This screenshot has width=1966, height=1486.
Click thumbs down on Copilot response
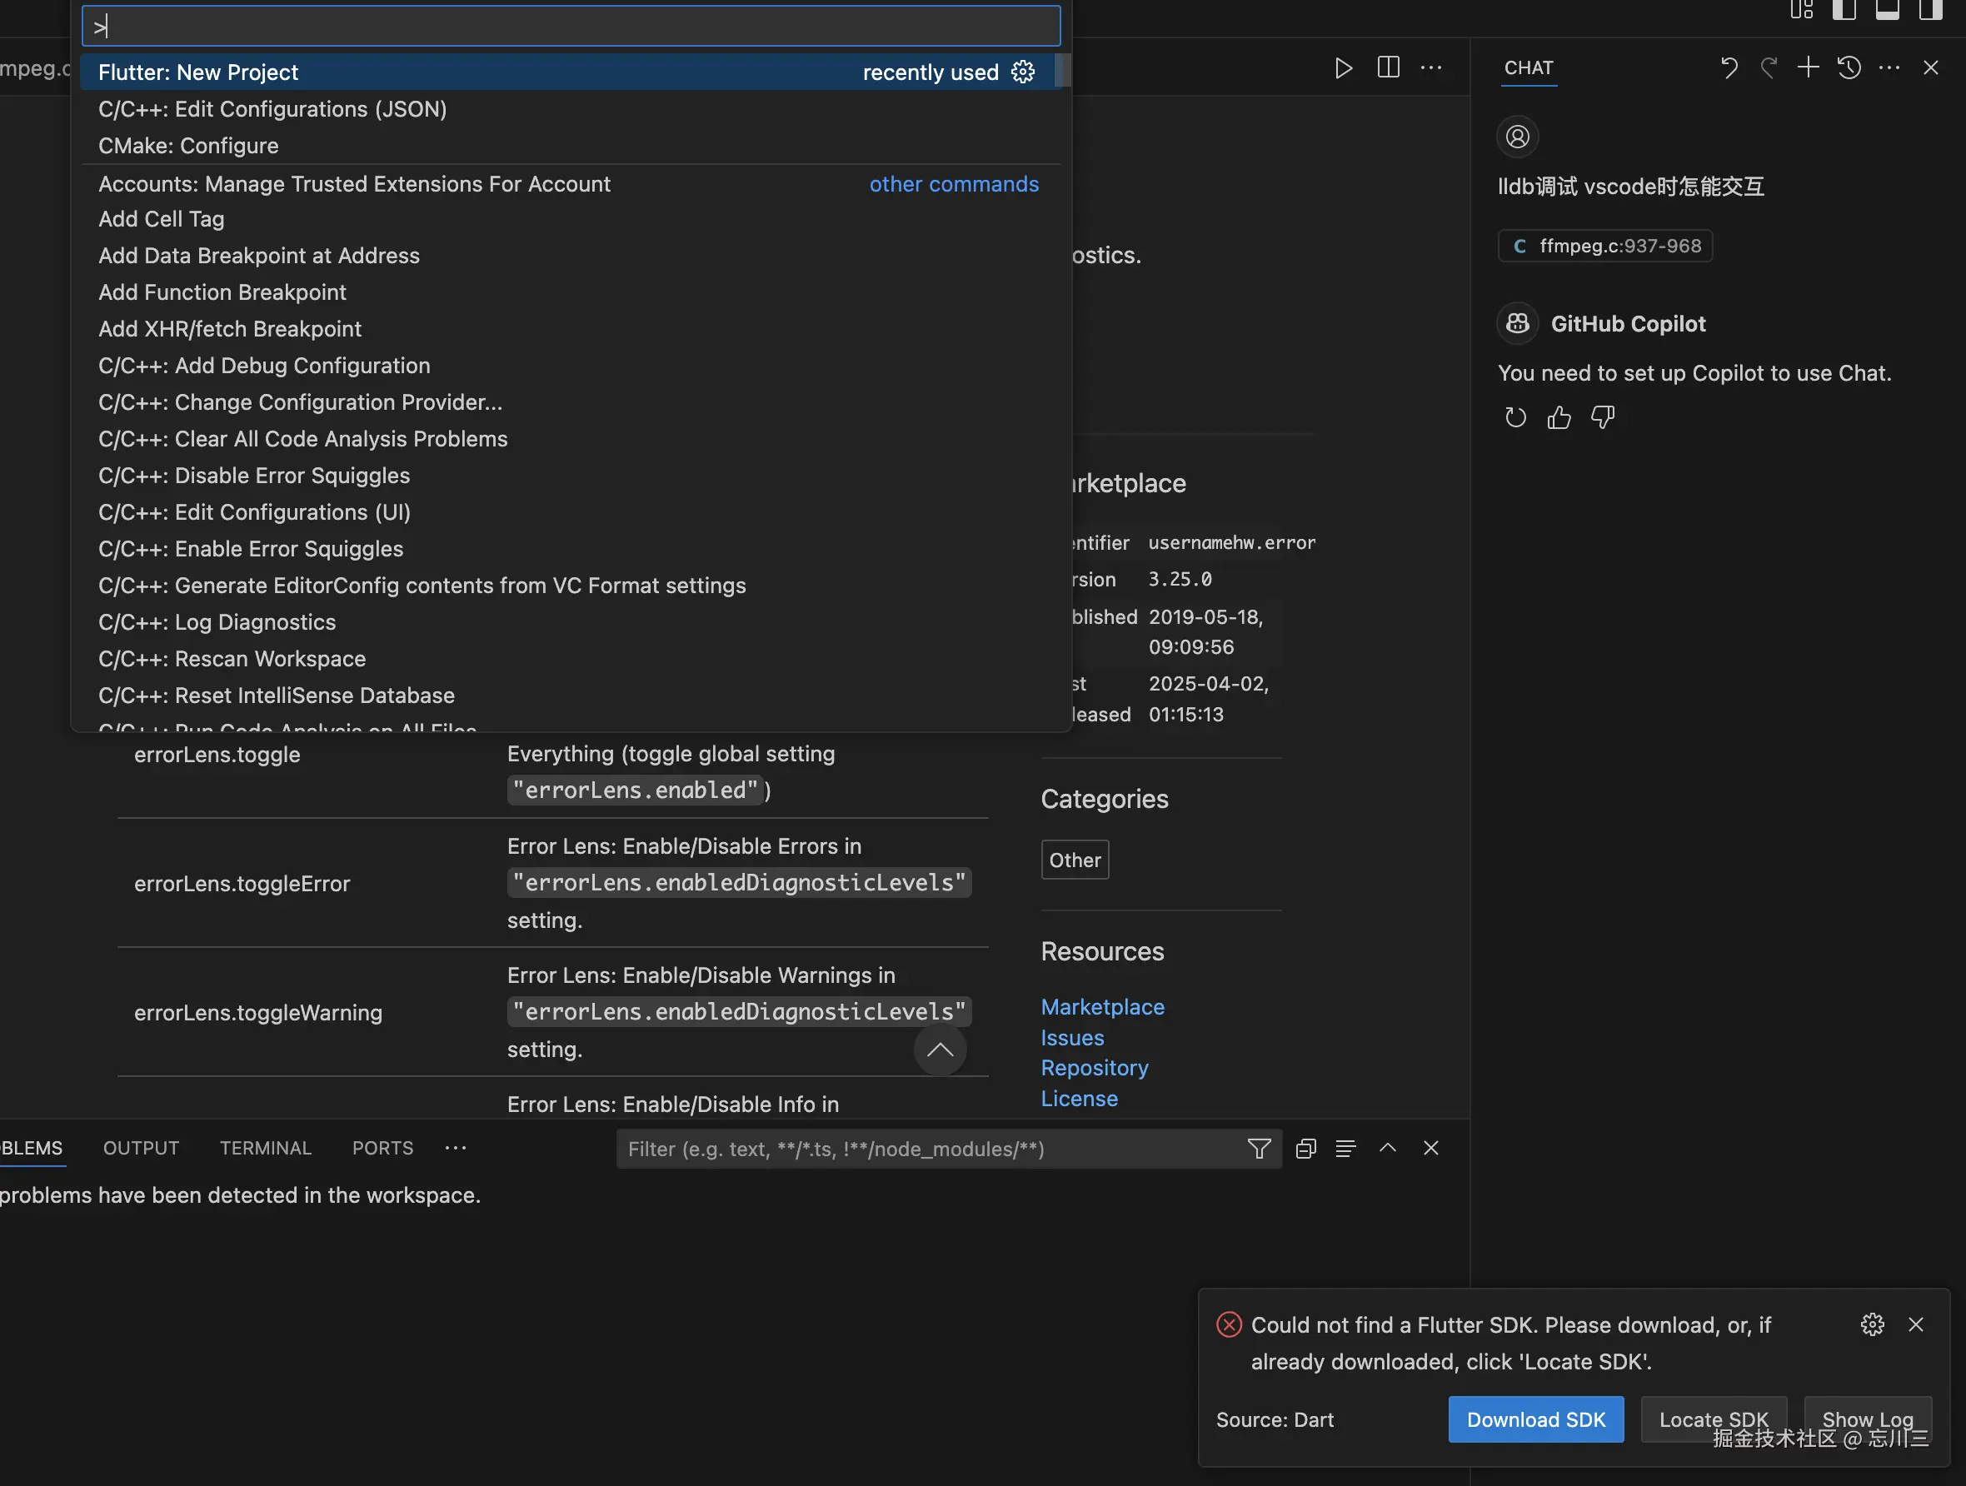coord(1602,417)
